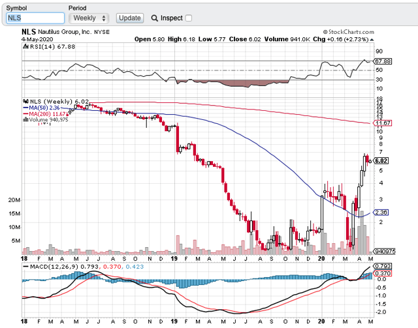The height and width of the screenshot is (328, 418).
Task: Click the 940975 volume tag
Action: pyautogui.click(x=385, y=251)
